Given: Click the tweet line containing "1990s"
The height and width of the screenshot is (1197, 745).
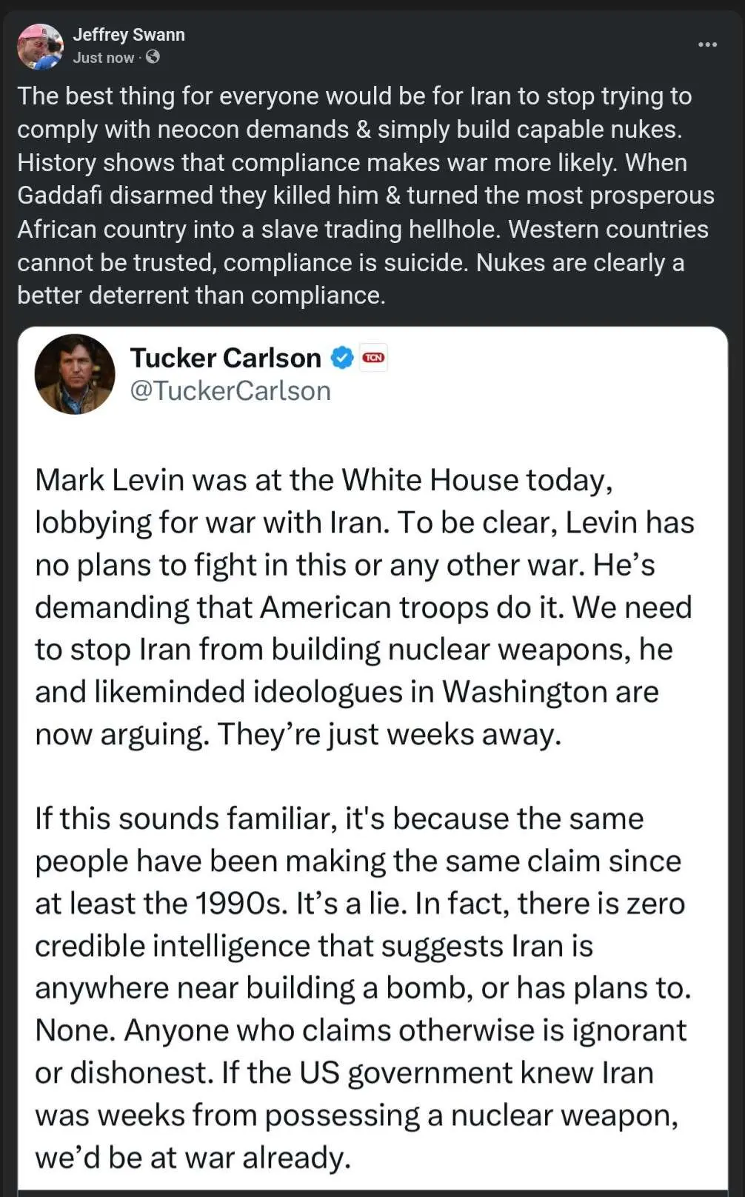Looking at the screenshot, I should 360,904.
